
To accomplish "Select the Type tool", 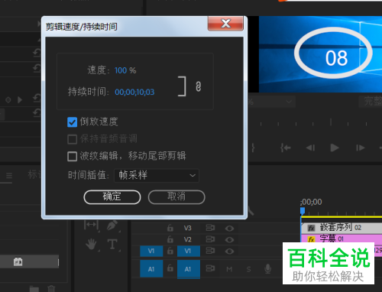I will coord(112,245).
